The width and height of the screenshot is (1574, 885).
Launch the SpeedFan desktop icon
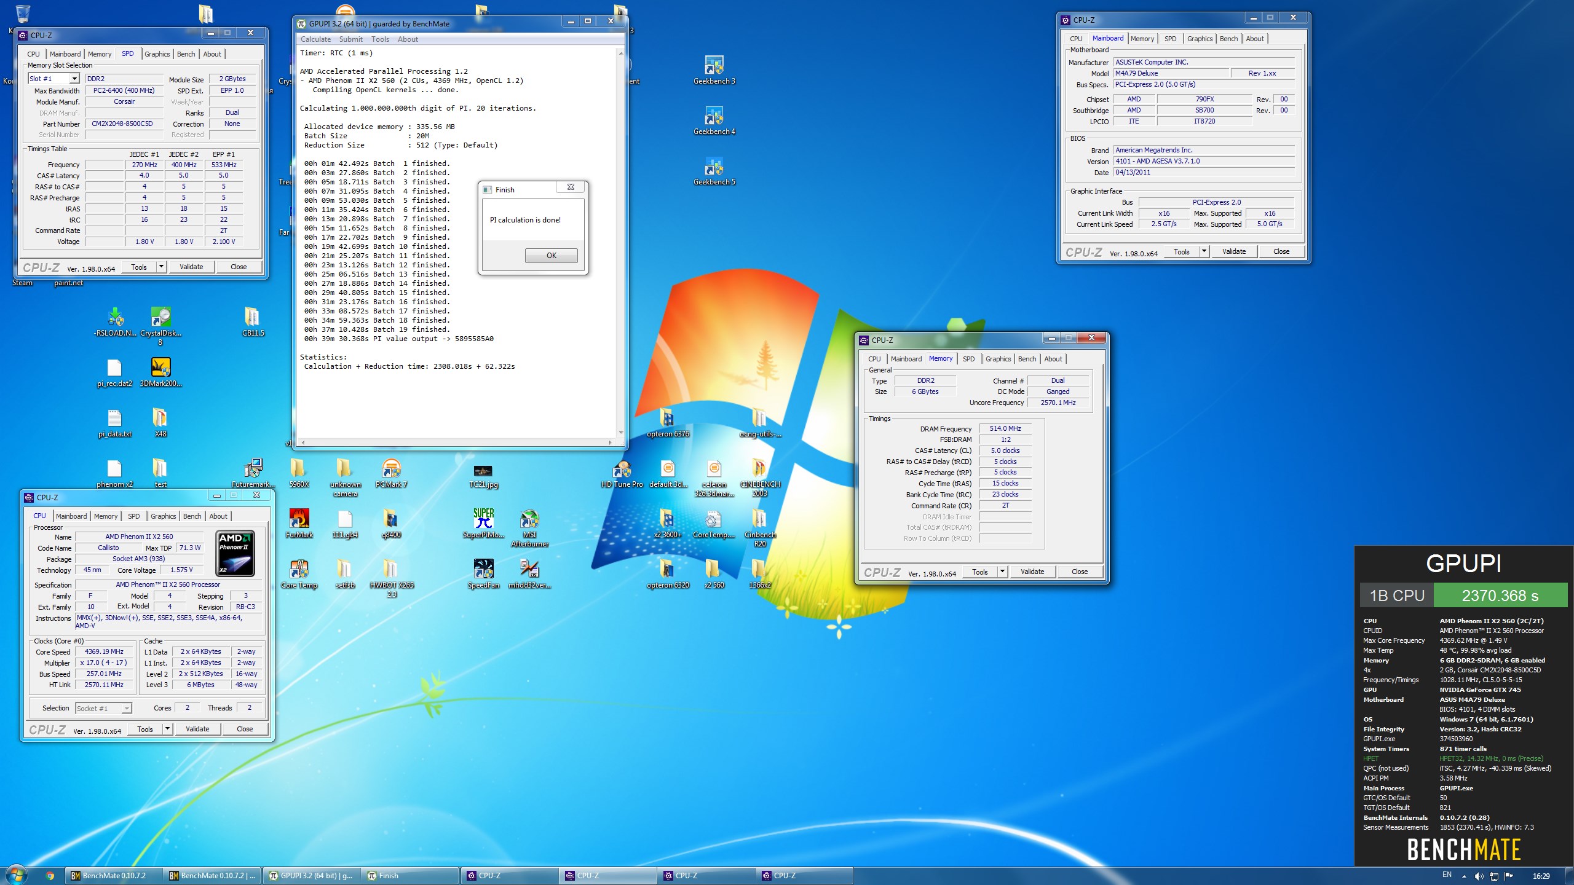click(x=483, y=573)
